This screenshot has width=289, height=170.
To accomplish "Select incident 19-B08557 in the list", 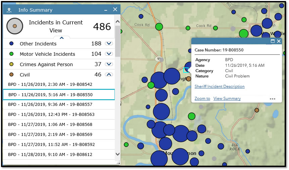I will tap(59, 105).
